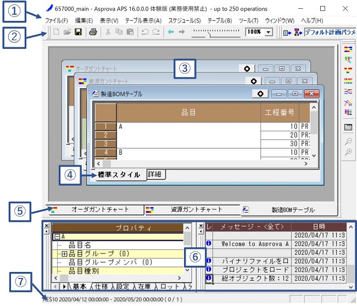Click the black table window sidebar icon
The width and height of the screenshot is (357, 306).
point(348,127)
